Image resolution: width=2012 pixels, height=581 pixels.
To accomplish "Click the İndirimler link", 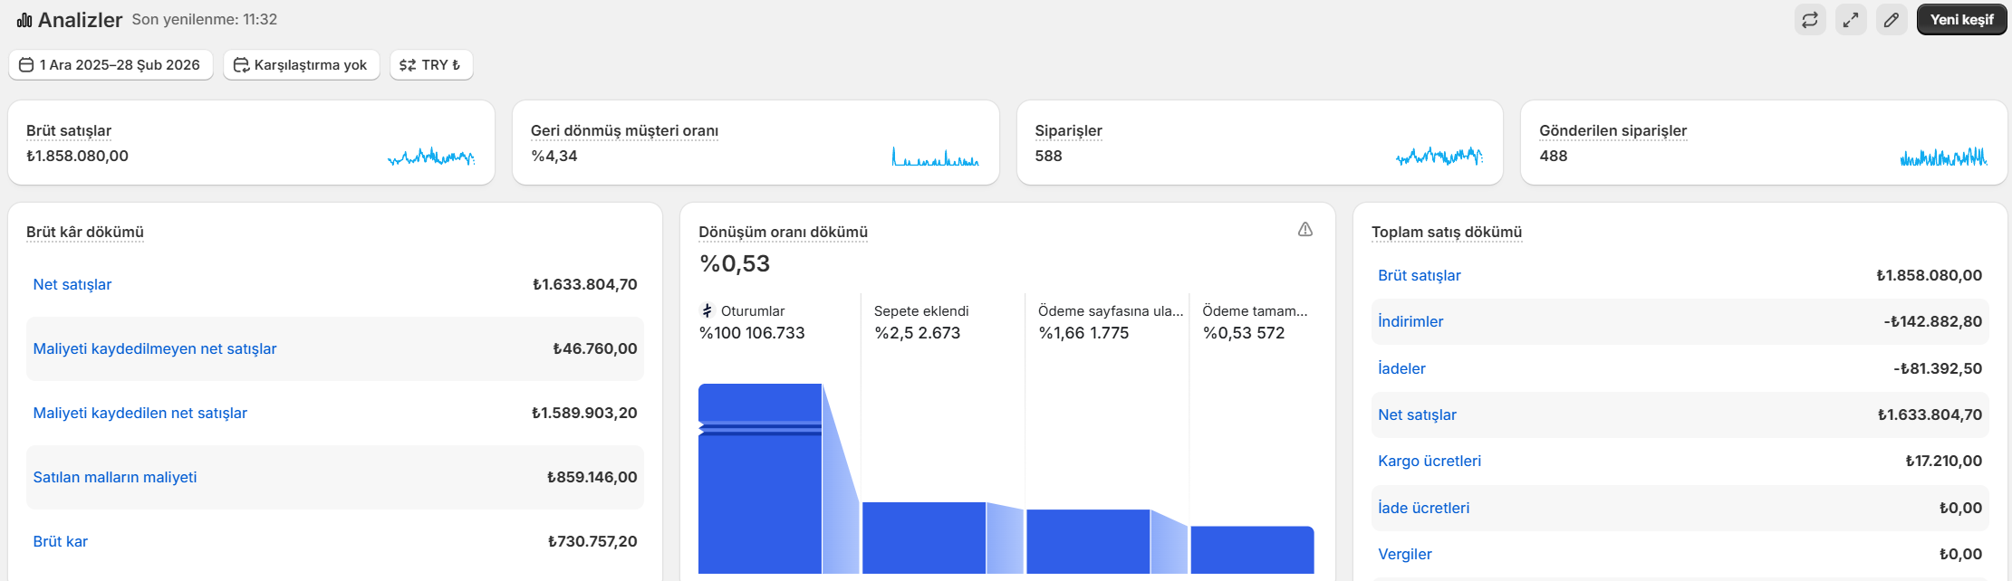I will click(x=1410, y=321).
